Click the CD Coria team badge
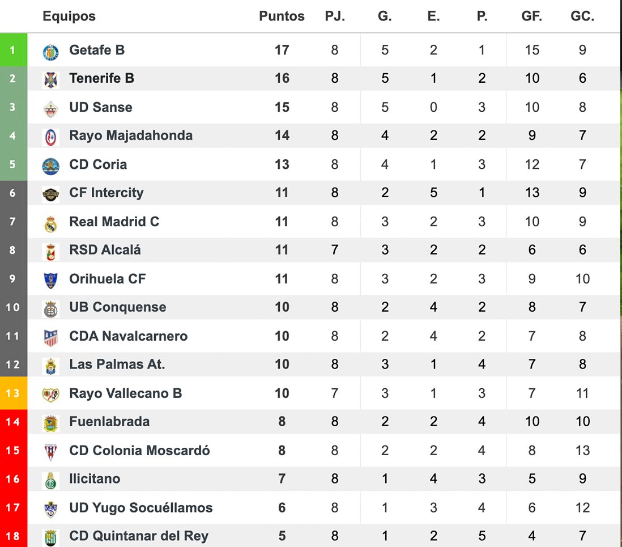 pos(51,166)
